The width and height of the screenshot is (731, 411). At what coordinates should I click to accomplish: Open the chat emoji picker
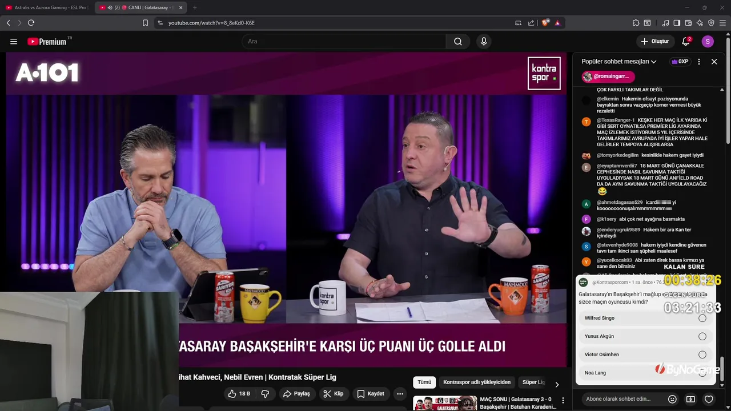[x=672, y=399]
